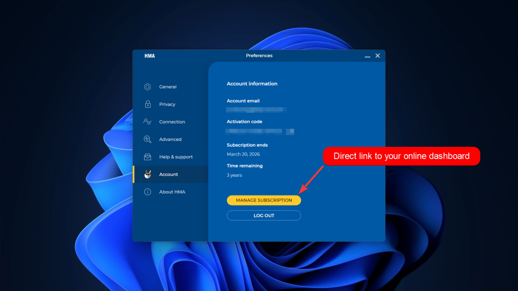Click the General gear icon
Viewport: 518px width, 291px height.
tap(147, 87)
